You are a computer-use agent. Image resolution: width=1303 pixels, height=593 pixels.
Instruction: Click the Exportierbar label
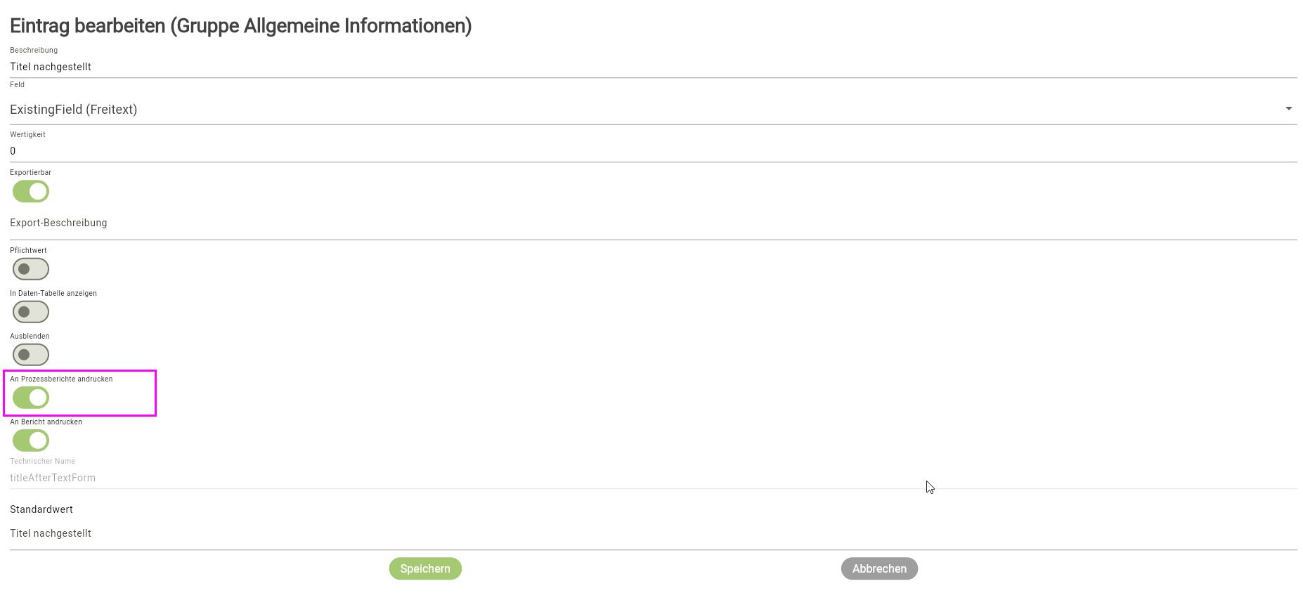click(x=31, y=173)
